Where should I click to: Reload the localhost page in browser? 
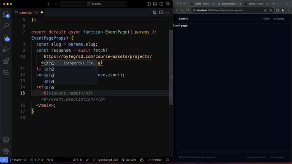pos(188,10)
